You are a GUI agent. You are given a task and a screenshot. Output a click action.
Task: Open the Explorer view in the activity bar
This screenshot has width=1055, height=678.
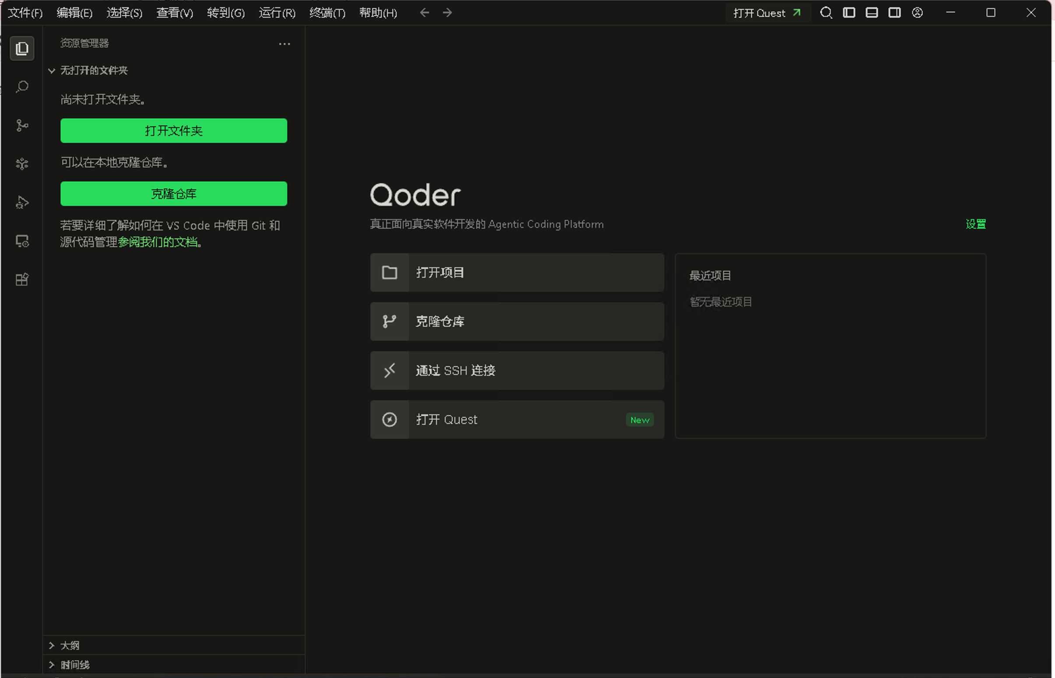point(22,49)
